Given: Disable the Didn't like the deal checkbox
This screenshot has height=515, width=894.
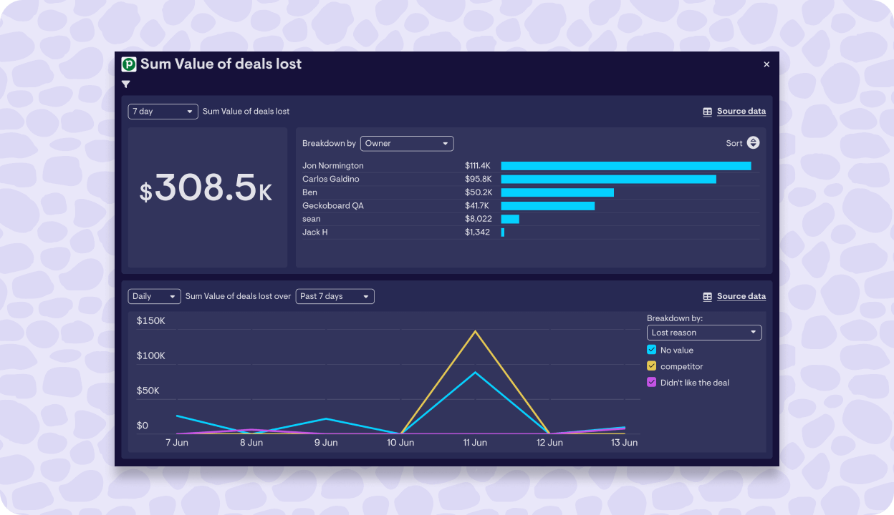Looking at the screenshot, I should pyautogui.click(x=651, y=383).
